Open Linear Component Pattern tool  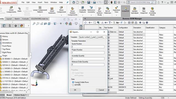click(x=40, y=9)
